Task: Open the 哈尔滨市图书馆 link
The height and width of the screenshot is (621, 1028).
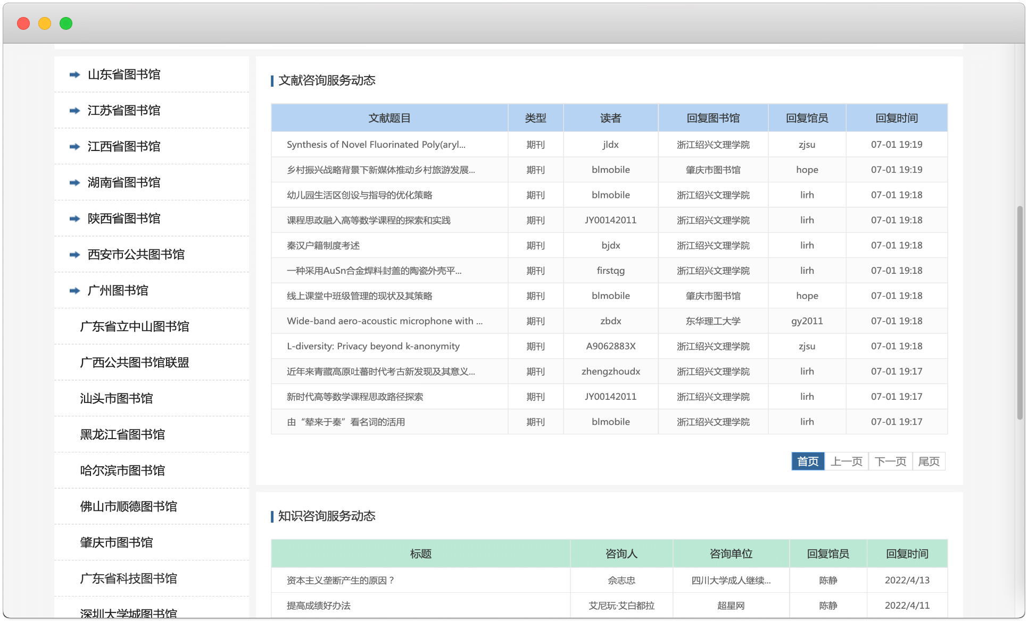Action: tap(122, 471)
